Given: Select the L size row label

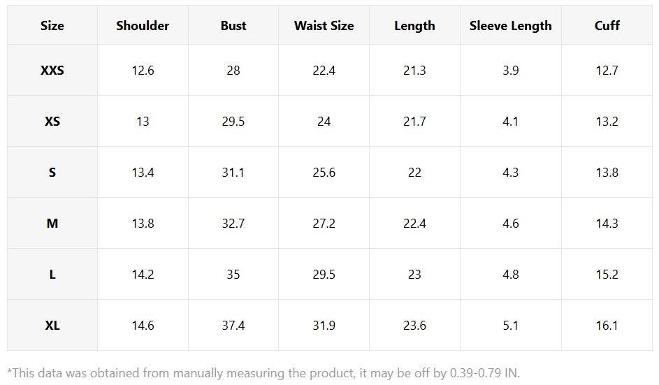Looking at the screenshot, I should tap(52, 275).
